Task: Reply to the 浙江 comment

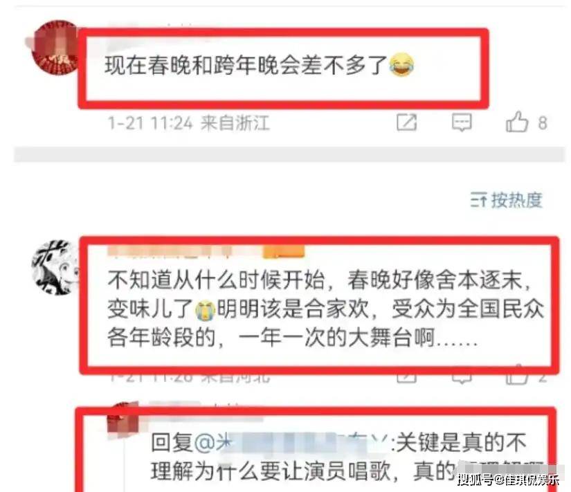Action: 462,122
